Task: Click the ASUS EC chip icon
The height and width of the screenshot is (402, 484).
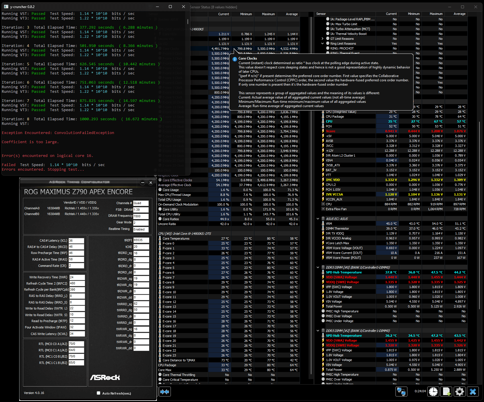Action: click(x=323, y=219)
